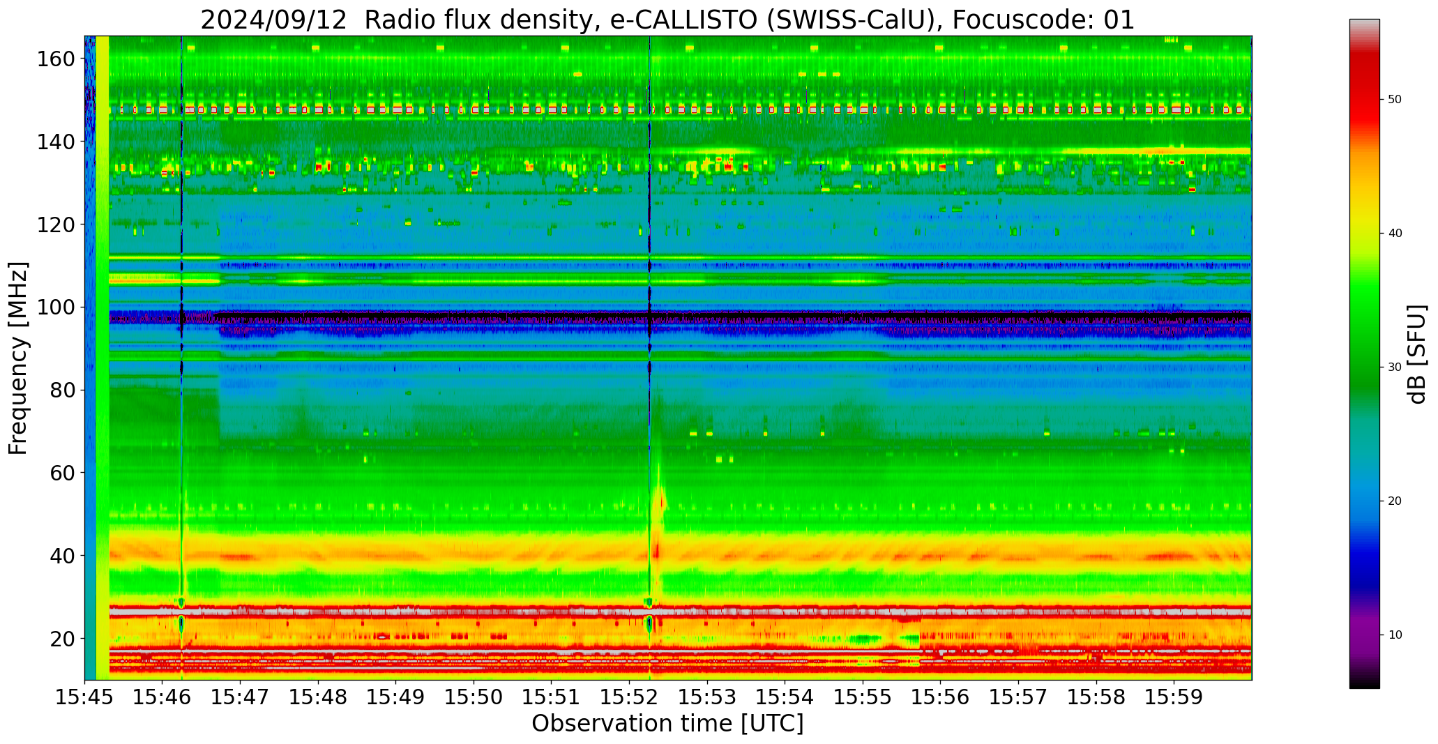
Task: Click the colorbar tick label 50
Action: 1395,99
